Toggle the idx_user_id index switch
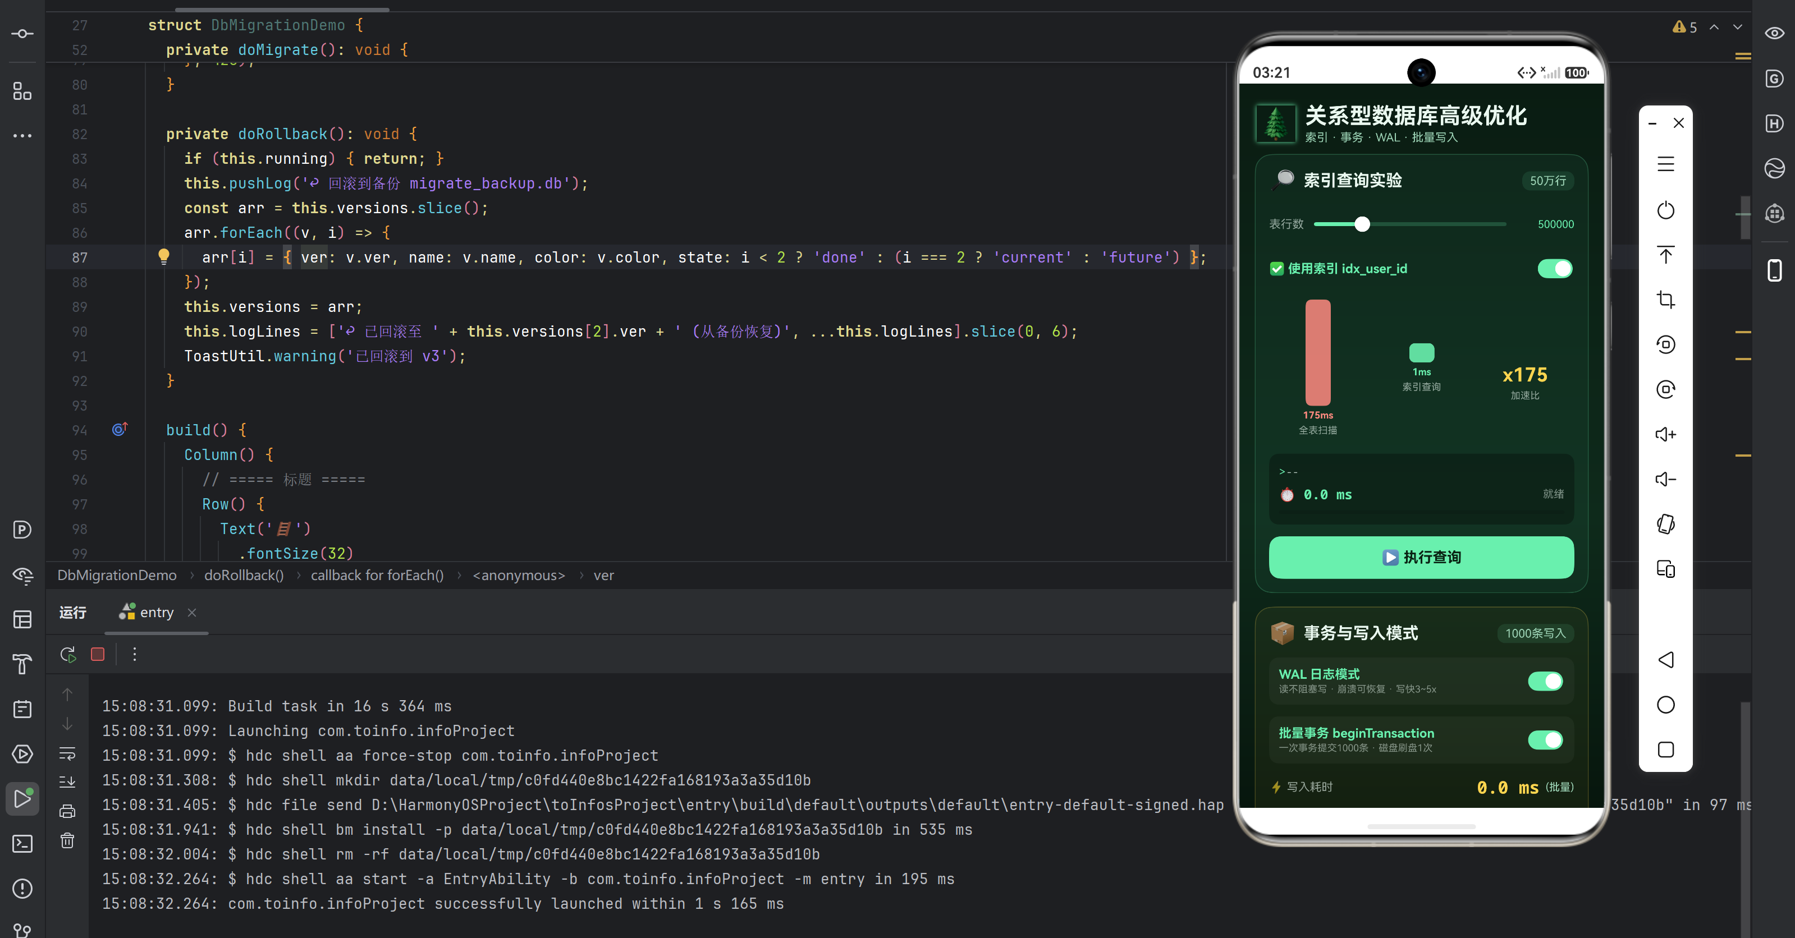The height and width of the screenshot is (938, 1795). tap(1555, 269)
